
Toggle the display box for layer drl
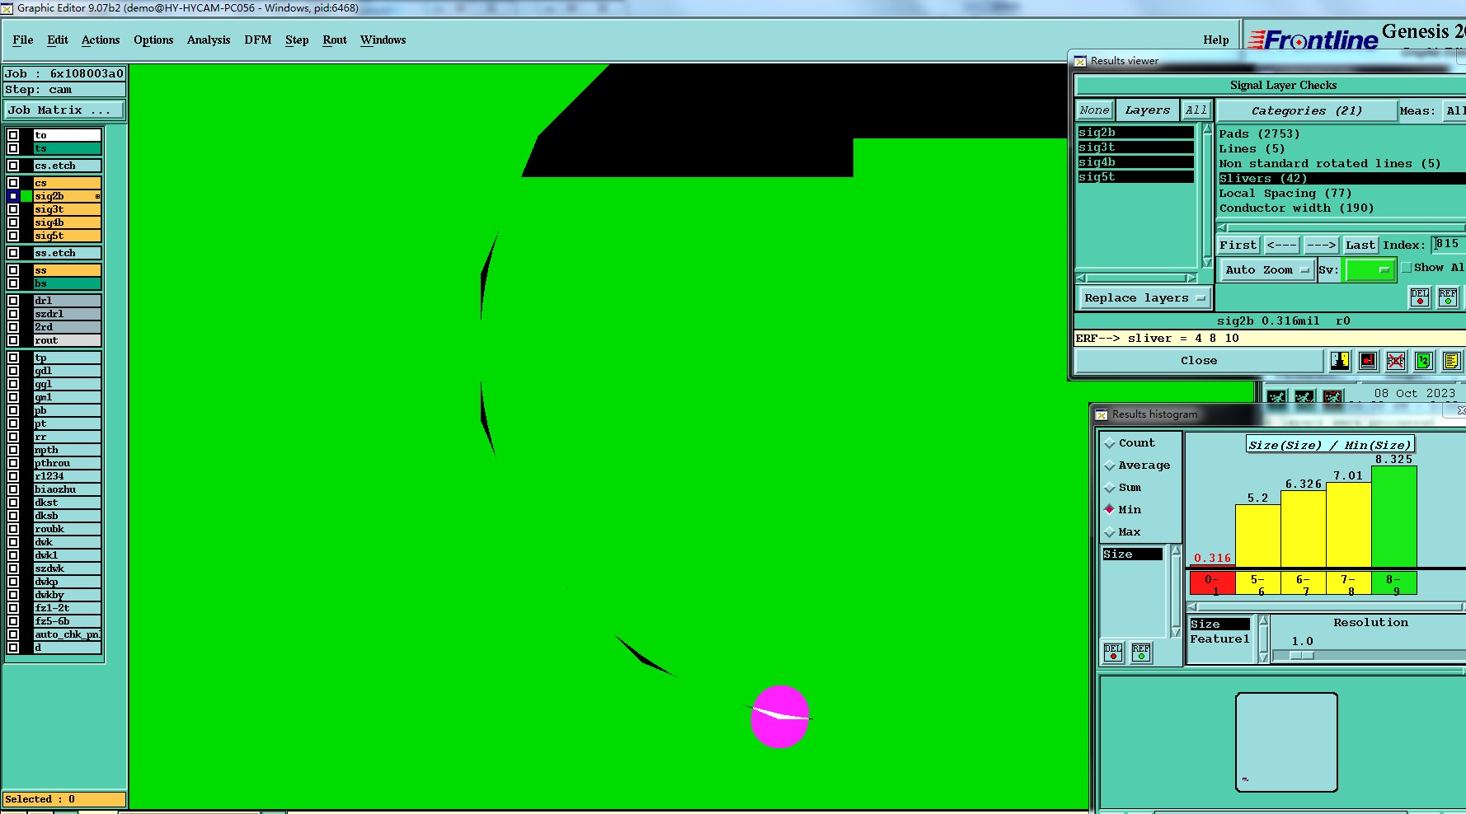pyautogui.click(x=13, y=301)
